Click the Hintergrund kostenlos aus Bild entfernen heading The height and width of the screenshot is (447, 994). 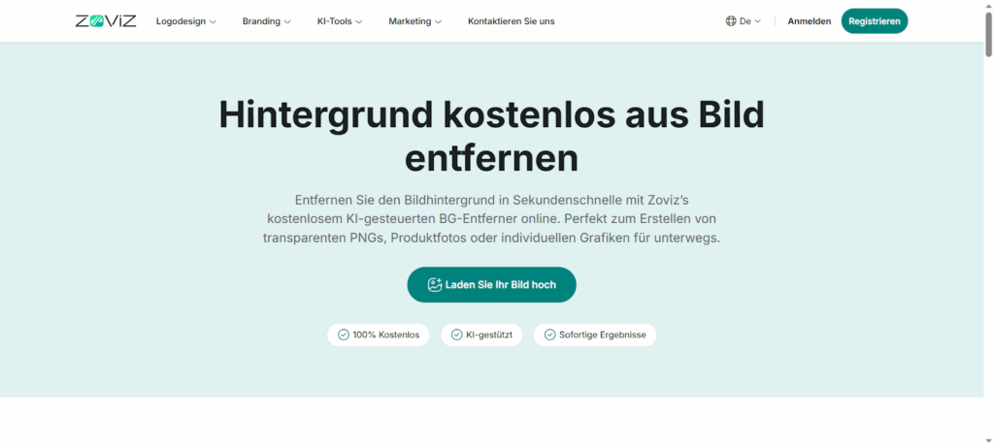491,136
